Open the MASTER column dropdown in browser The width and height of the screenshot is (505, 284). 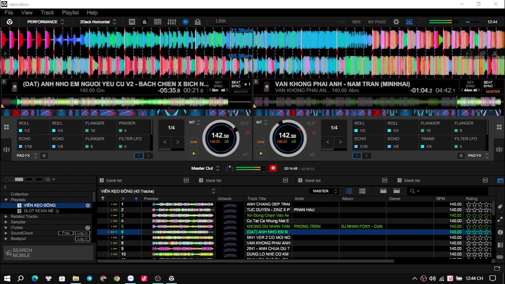coord(324,191)
